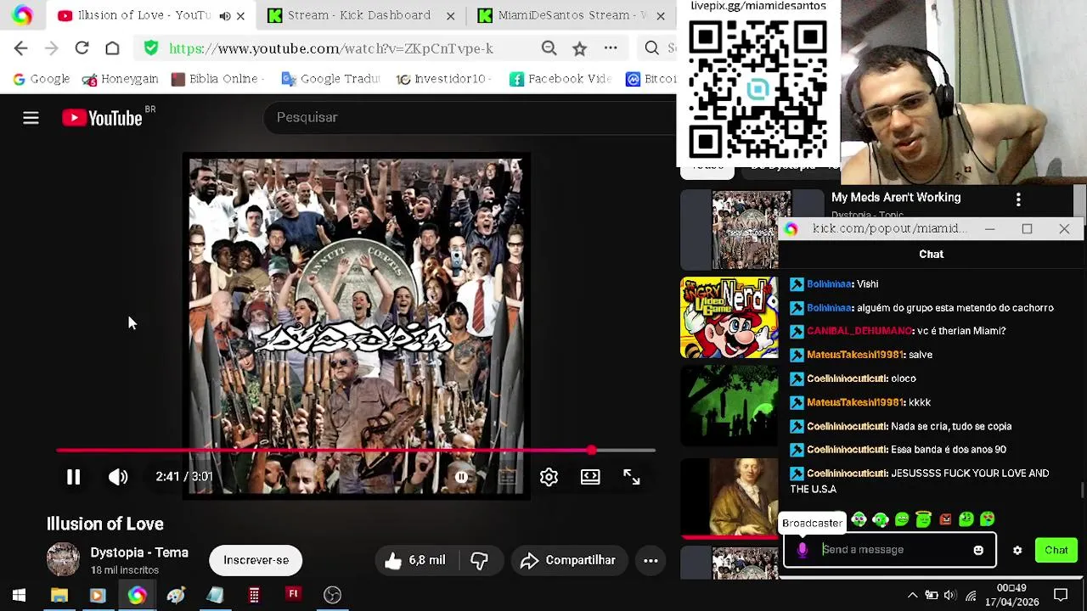Viewport: 1087px width, 611px height.
Task: Open Windows notification center
Action: click(1061, 595)
